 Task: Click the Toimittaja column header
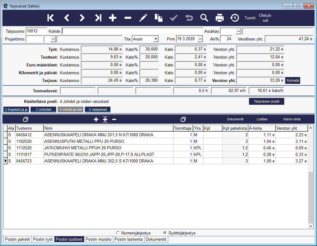[183, 128]
